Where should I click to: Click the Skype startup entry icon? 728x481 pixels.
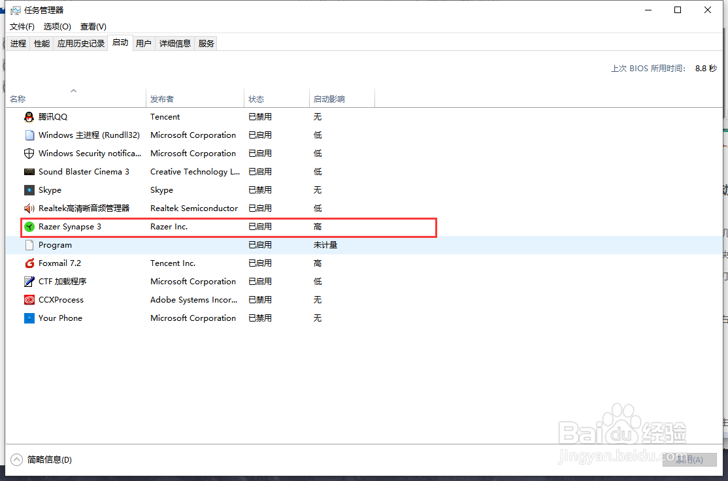(x=29, y=190)
